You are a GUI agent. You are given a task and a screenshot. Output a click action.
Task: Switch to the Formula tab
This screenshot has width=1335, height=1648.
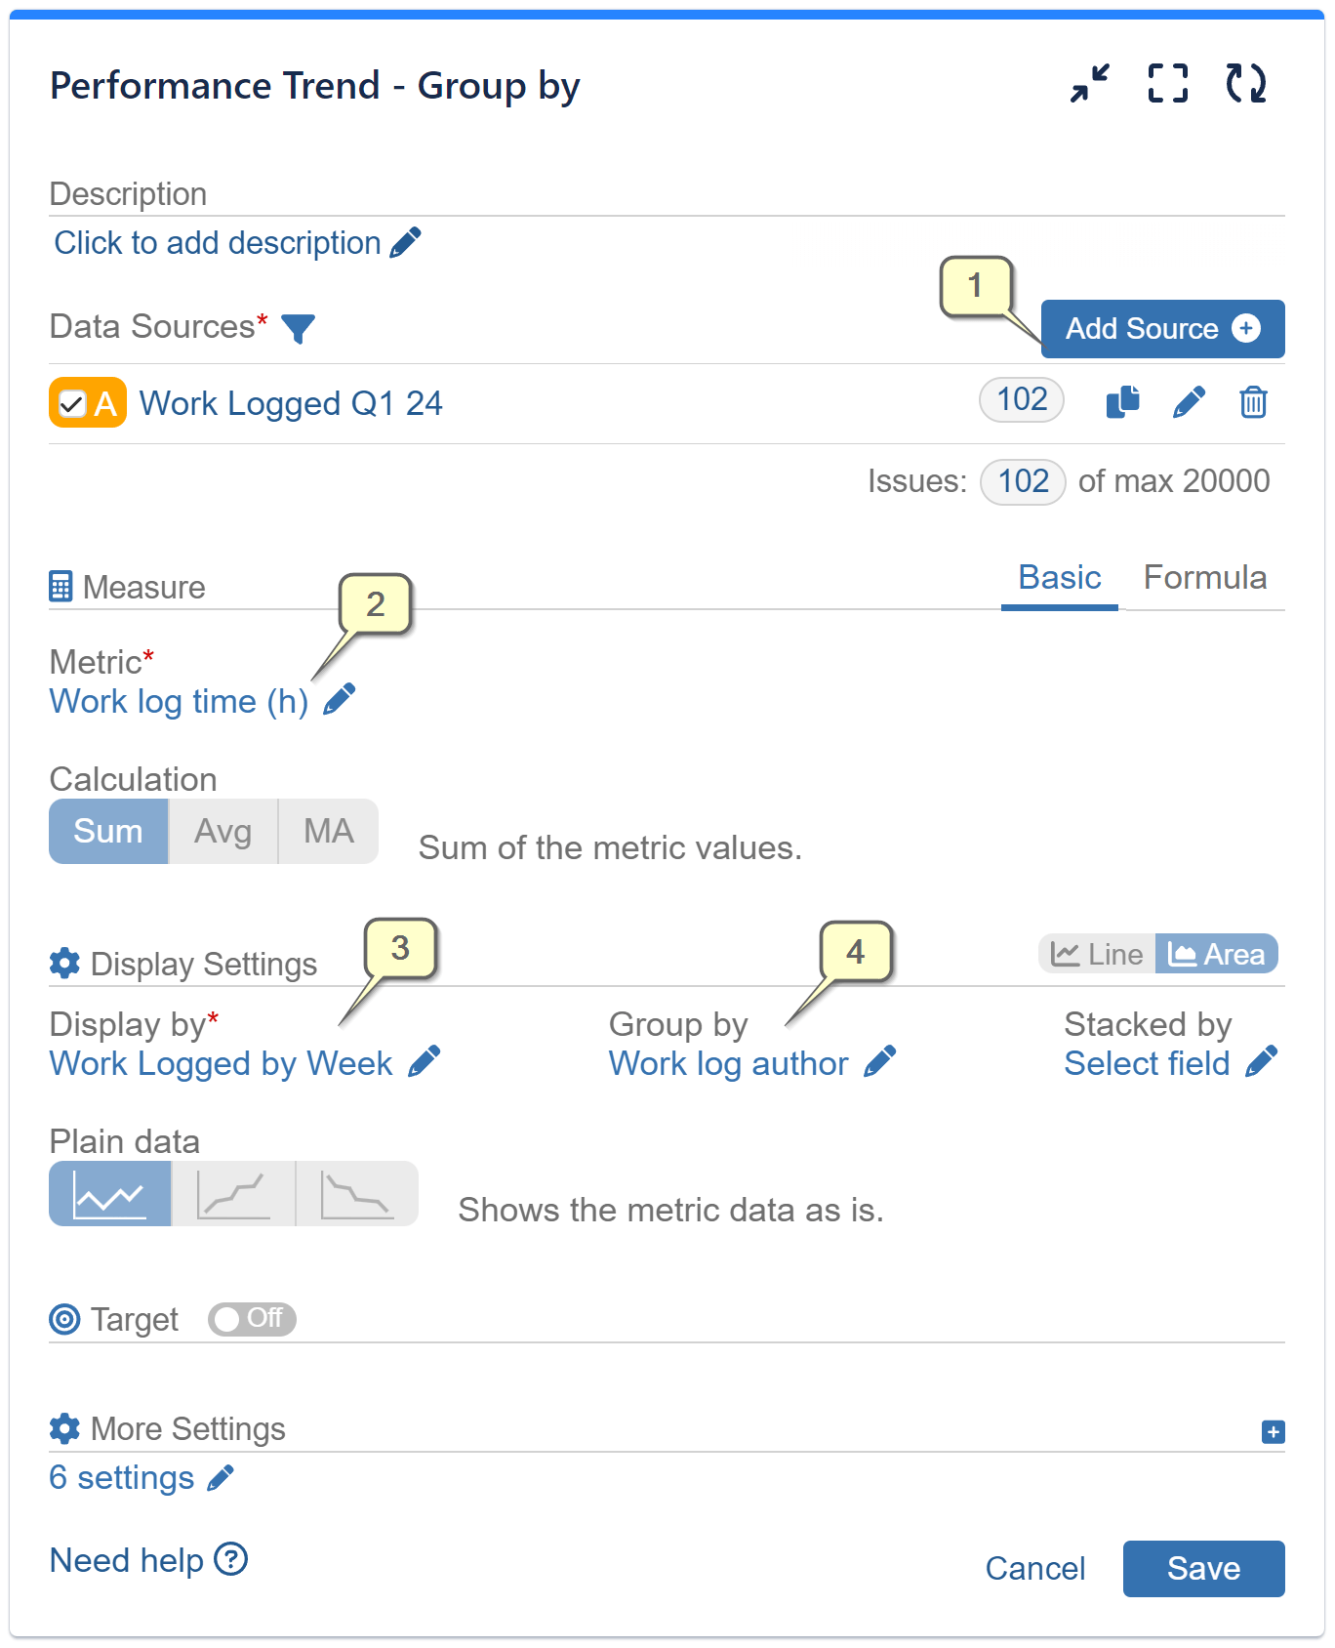tap(1205, 578)
